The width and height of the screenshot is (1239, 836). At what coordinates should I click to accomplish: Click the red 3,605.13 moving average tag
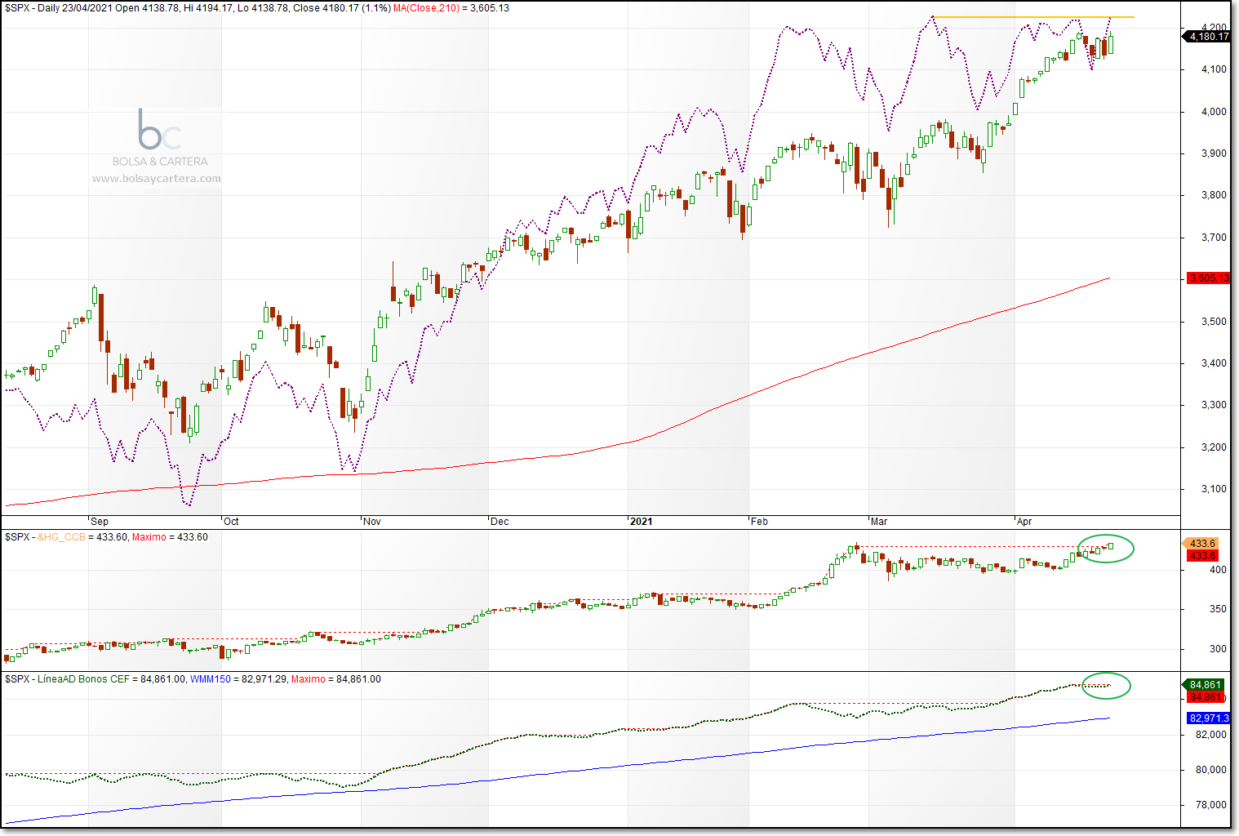1209,278
